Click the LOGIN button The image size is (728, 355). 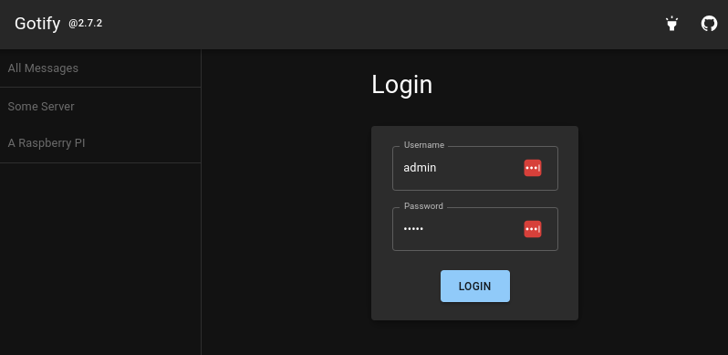point(475,287)
